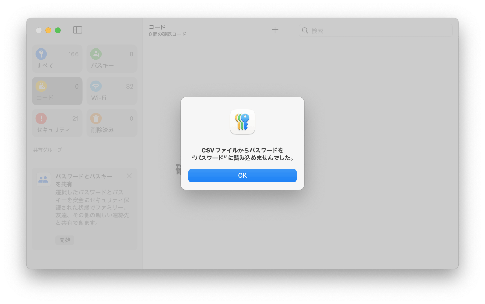Select the コード lock icon category

(x=41, y=86)
